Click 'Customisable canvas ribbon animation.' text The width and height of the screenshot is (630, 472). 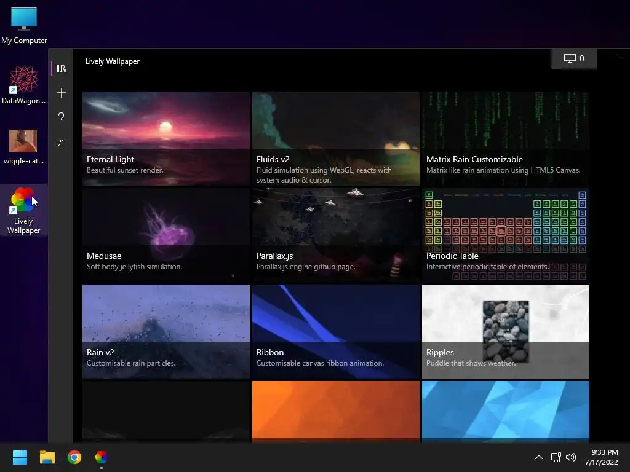point(320,363)
